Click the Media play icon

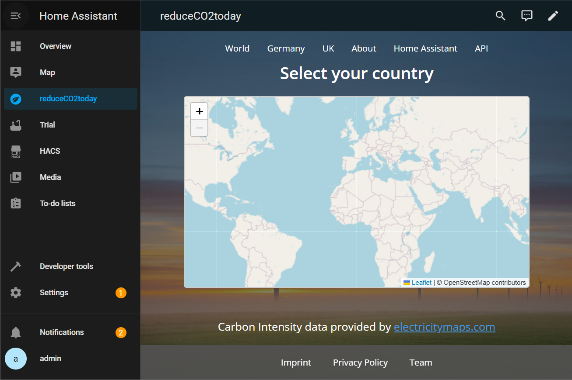(x=16, y=177)
